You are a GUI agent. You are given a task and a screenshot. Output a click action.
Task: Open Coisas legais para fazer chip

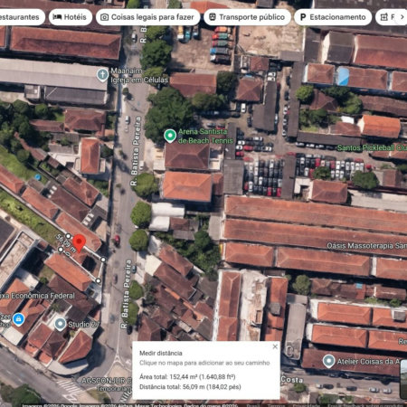[147, 17]
